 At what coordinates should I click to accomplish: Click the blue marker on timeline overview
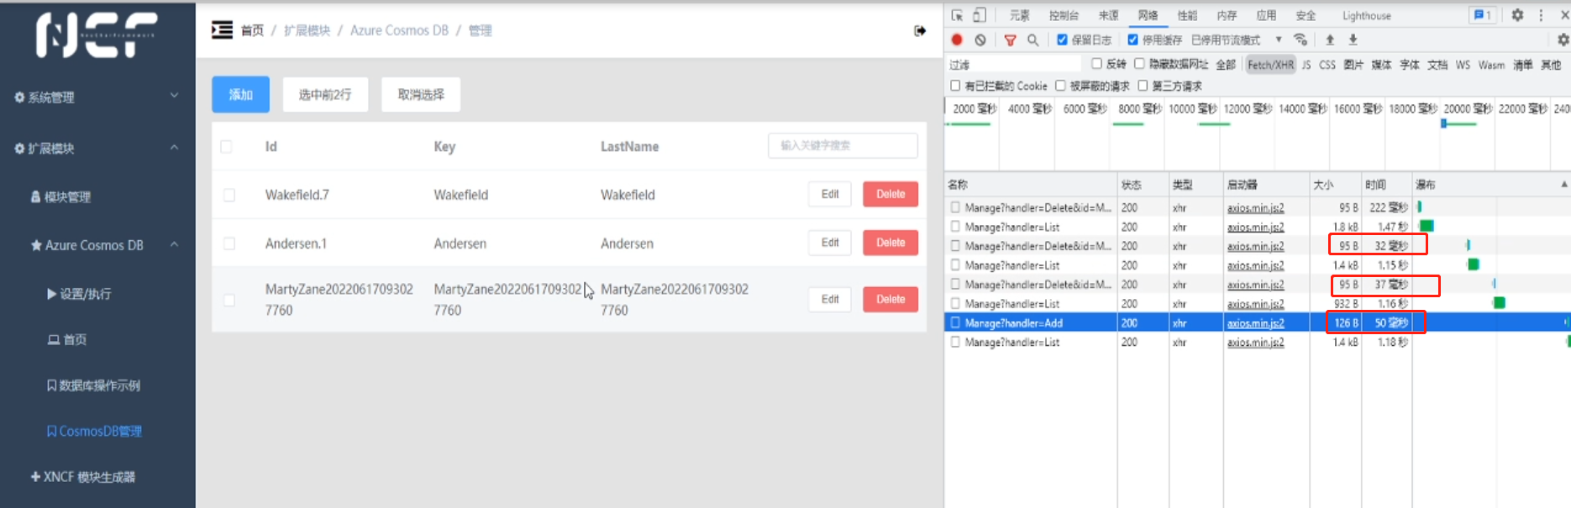point(1443,123)
